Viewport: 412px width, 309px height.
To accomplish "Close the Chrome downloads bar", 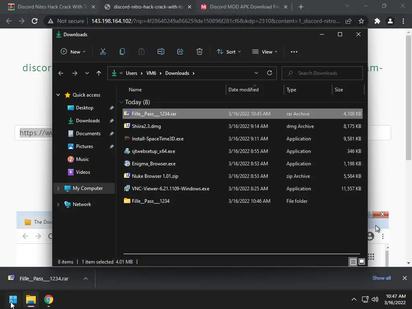I will (405, 278).
